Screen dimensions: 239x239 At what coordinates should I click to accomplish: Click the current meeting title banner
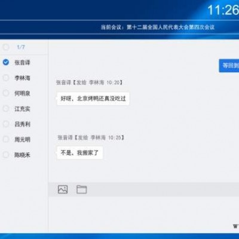[x=157, y=27]
